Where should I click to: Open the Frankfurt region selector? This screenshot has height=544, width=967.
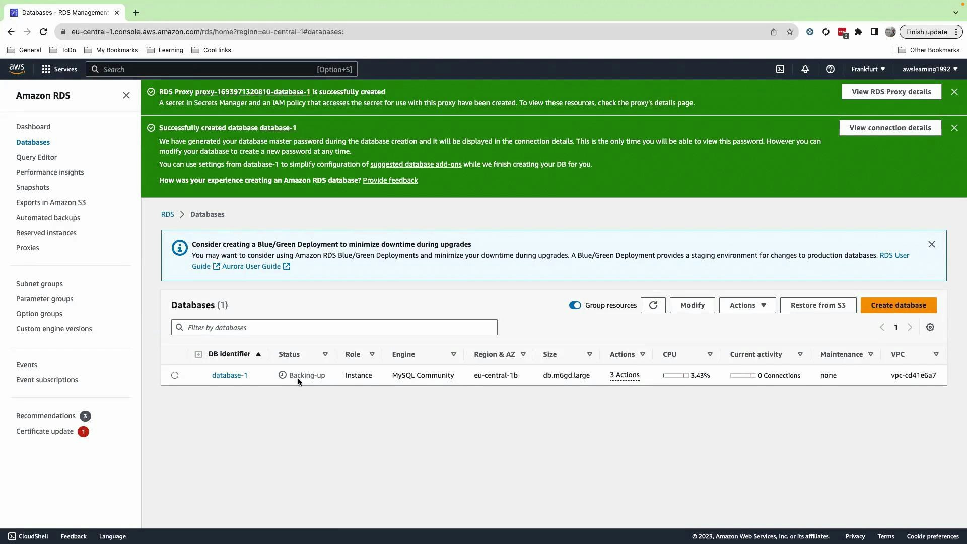click(868, 69)
